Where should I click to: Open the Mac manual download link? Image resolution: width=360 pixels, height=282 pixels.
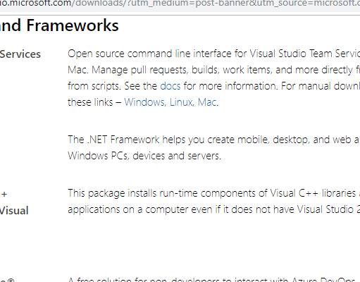207,102
